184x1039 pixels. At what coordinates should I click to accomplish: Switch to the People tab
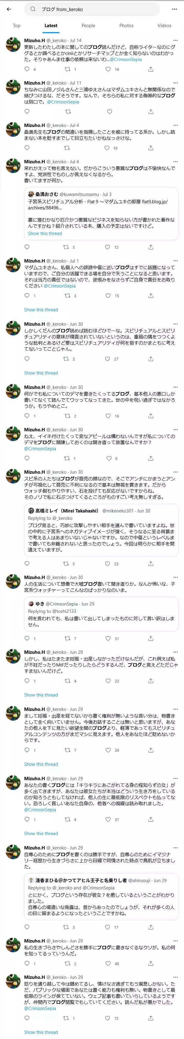point(88,25)
